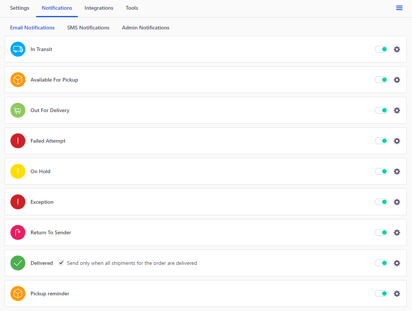The width and height of the screenshot is (412, 311).
Task: Click the Delivered green checkmark icon
Action: (x=18, y=263)
